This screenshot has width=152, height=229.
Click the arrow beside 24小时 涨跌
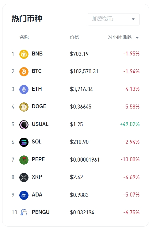[137, 38]
